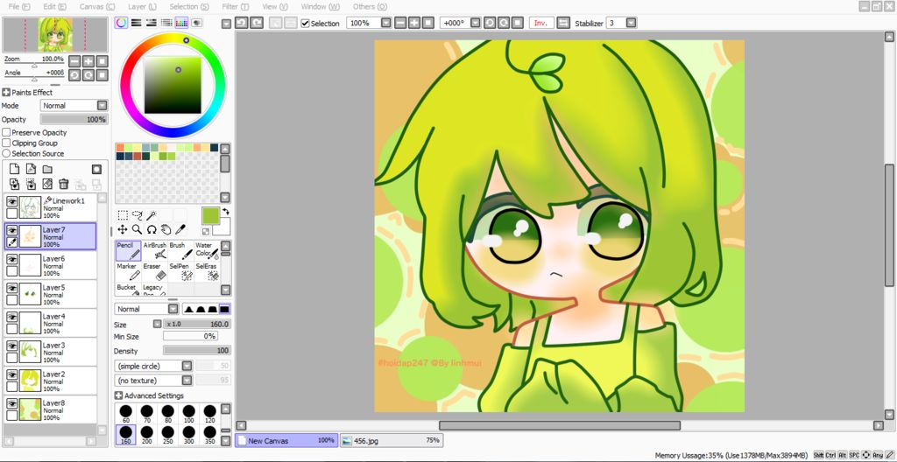Select brush size 350 preset
Viewport: 897px width, 462px height.
click(x=210, y=435)
